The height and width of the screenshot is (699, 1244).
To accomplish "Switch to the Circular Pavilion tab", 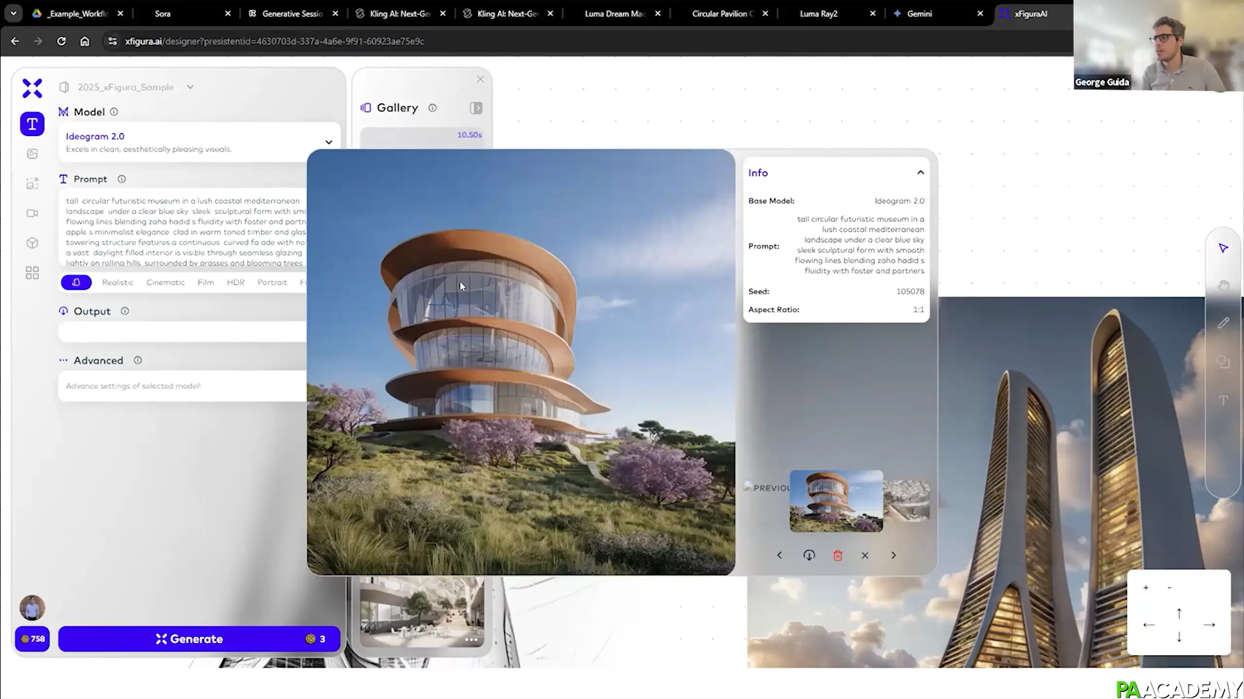I will point(723,14).
